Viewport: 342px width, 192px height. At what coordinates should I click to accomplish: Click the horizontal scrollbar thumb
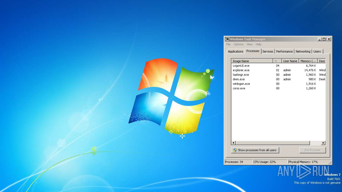(273, 143)
